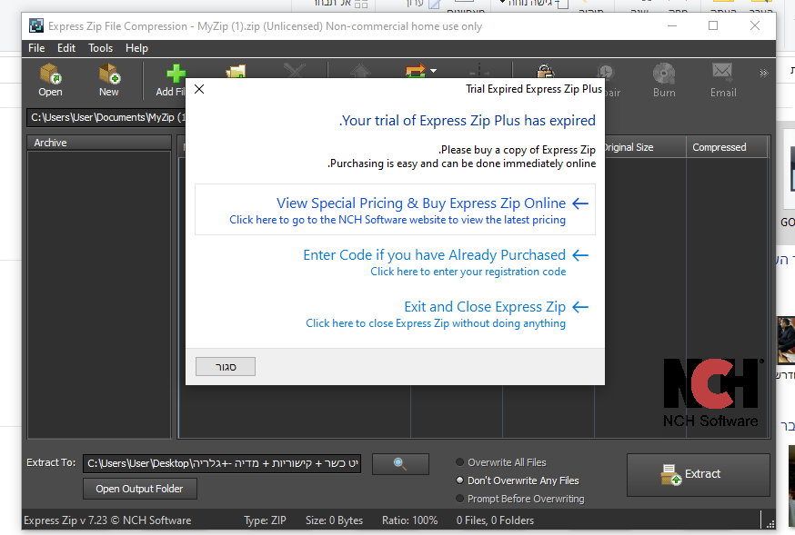Close the Trial Expired dialog with X
The height and width of the screenshot is (535, 795).
point(199,89)
